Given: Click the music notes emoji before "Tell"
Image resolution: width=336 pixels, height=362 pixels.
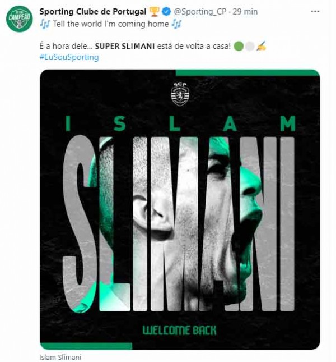Looking at the screenshot, I should pos(45,24).
